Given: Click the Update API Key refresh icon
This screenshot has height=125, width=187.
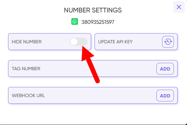Looking at the screenshot, I should [x=168, y=42].
